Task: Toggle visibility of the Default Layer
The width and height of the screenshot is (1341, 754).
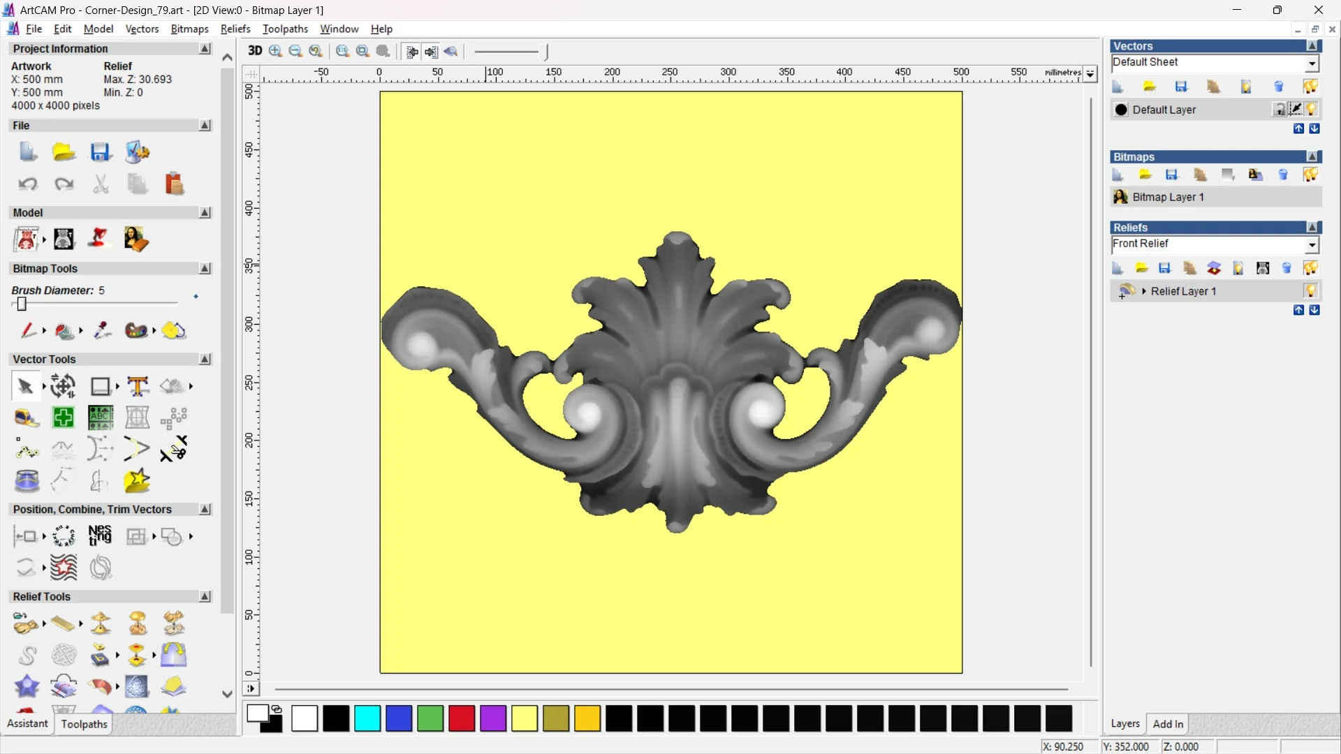Action: (1312, 110)
